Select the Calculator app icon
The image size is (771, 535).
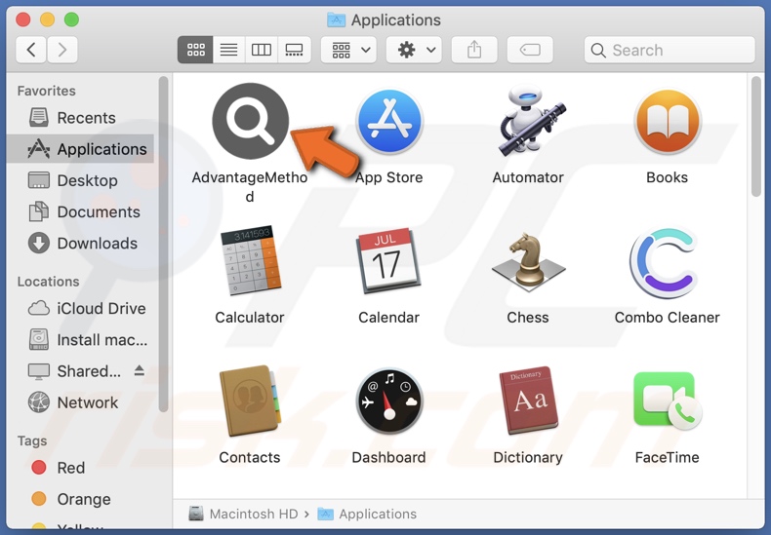click(251, 260)
